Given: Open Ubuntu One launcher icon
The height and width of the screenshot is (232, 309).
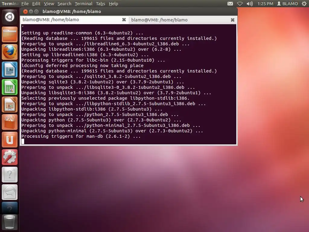Looking at the screenshot, I should (10, 140).
